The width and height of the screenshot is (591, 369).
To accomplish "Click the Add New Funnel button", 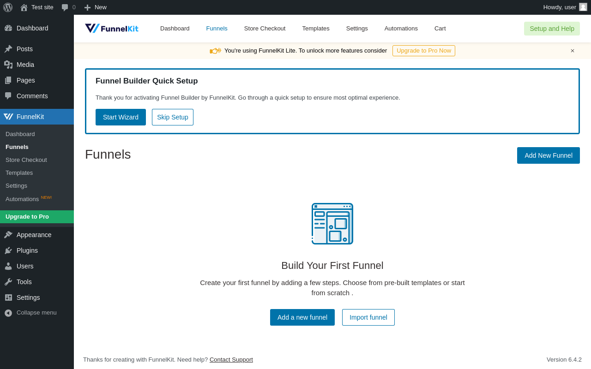I will [x=549, y=155].
